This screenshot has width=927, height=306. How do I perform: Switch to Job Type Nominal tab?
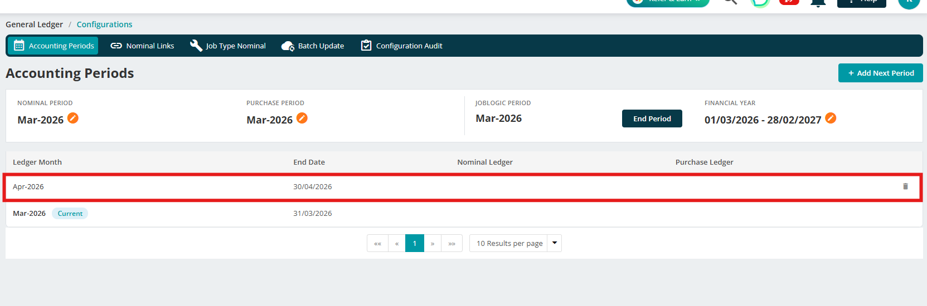(227, 46)
